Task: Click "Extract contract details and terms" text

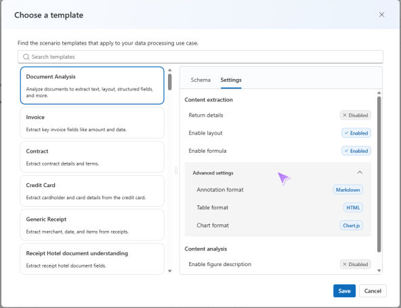Action: [x=62, y=163]
